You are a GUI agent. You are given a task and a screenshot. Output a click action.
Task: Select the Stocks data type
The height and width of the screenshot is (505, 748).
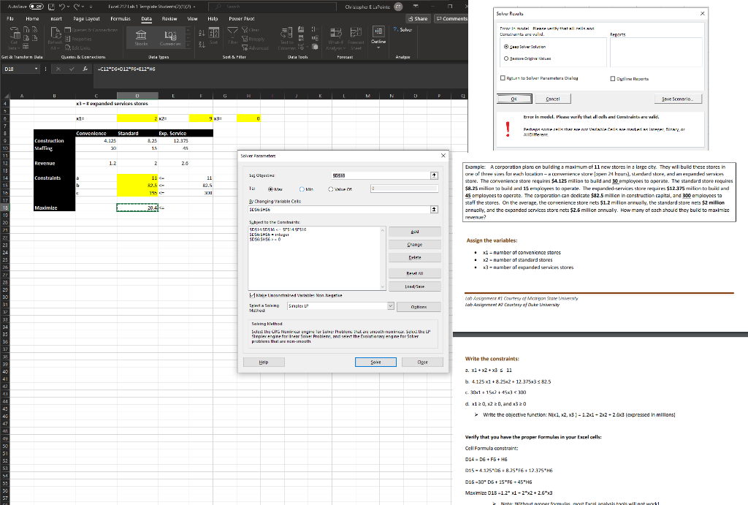coord(141,37)
